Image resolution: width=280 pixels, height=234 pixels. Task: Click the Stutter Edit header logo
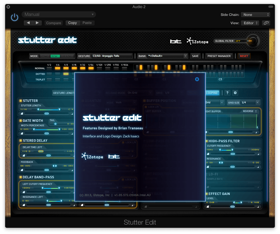pyautogui.click(x=47, y=40)
